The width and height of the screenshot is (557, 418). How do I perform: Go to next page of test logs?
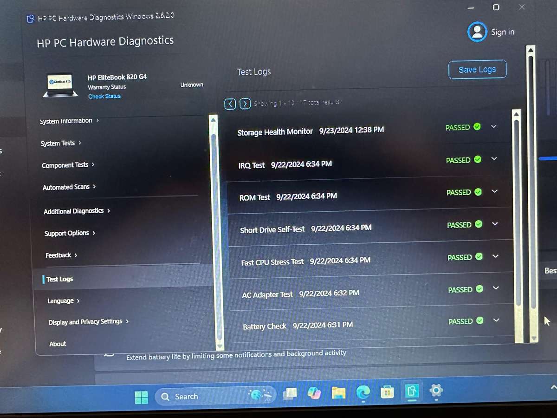245,104
